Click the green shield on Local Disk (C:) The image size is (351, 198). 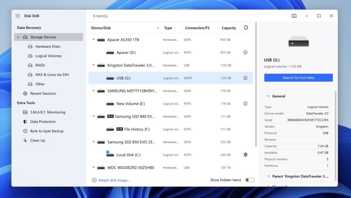pyautogui.click(x=245, y=155)
